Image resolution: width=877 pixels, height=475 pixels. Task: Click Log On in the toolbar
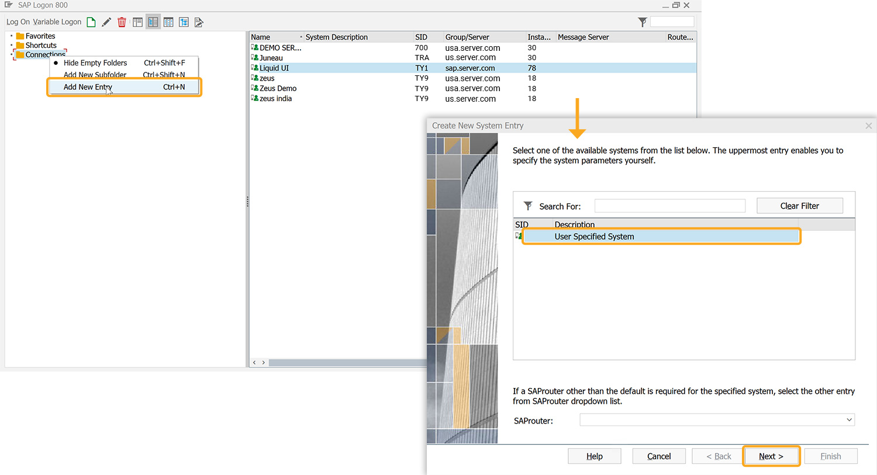[x=18, y=22]
